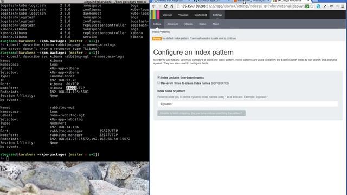Click the terminal title bar 'alegrand@karukera'

115,2
